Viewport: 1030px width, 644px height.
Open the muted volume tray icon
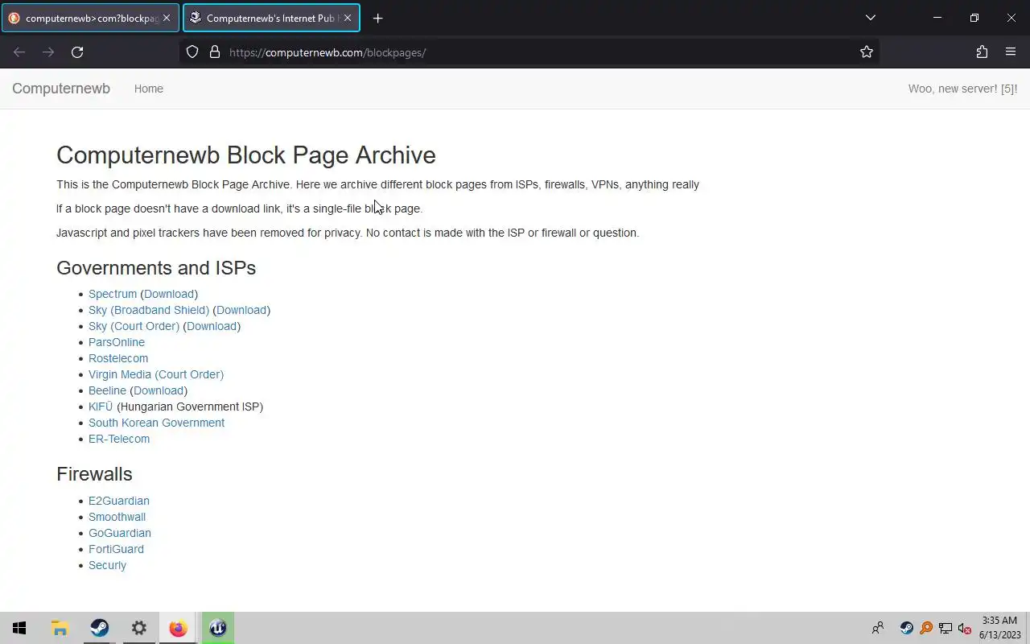tap(965, 628)
